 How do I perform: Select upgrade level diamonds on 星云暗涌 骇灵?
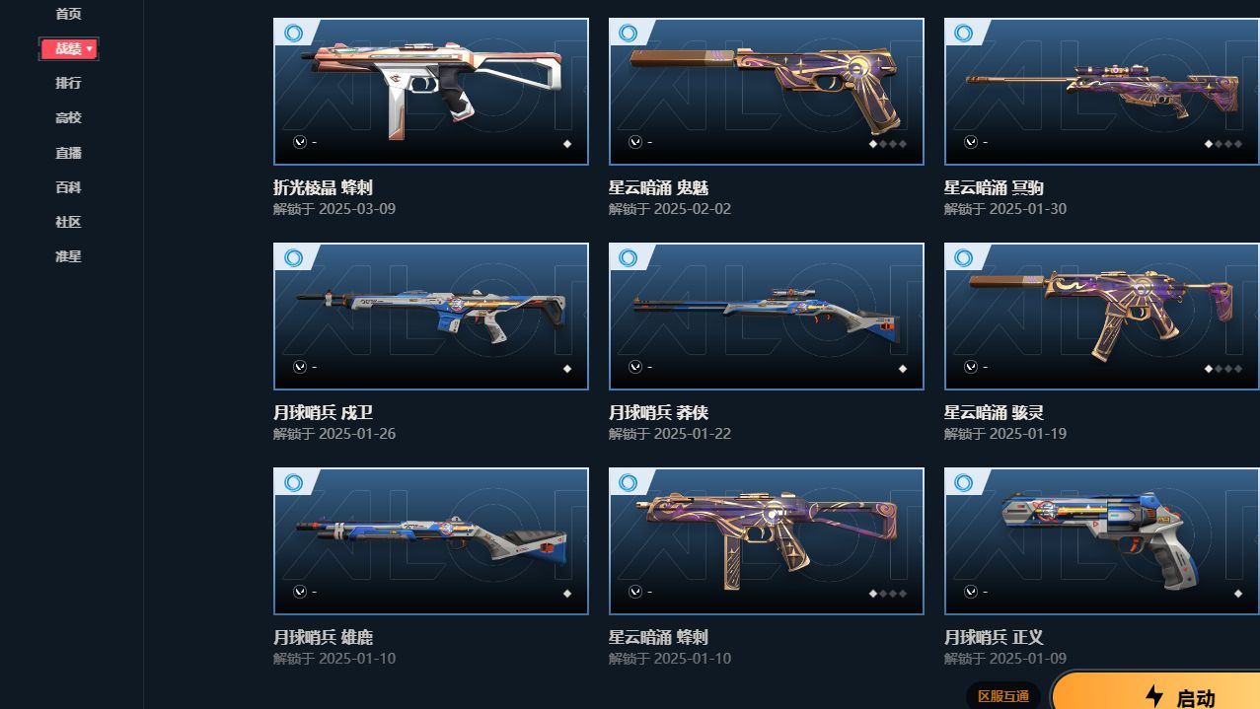[x=1223, y=369]
